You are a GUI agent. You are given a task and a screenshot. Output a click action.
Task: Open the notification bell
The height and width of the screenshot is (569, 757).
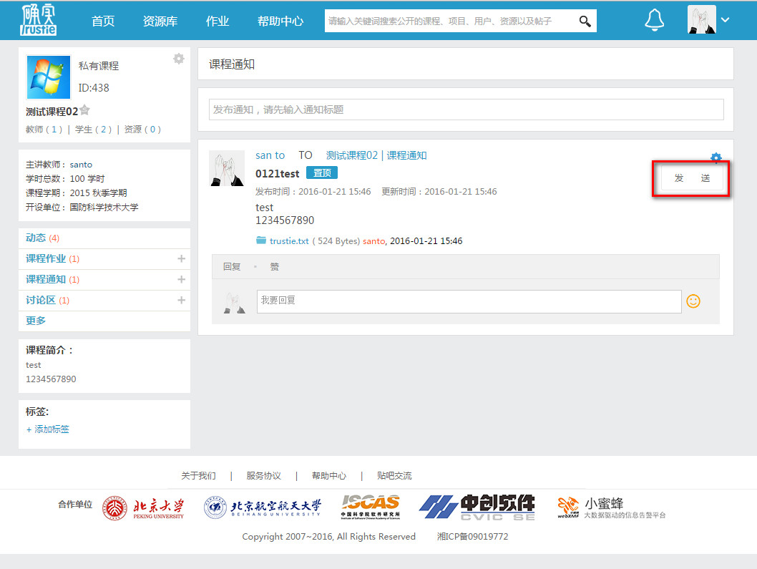click(654, 20)
